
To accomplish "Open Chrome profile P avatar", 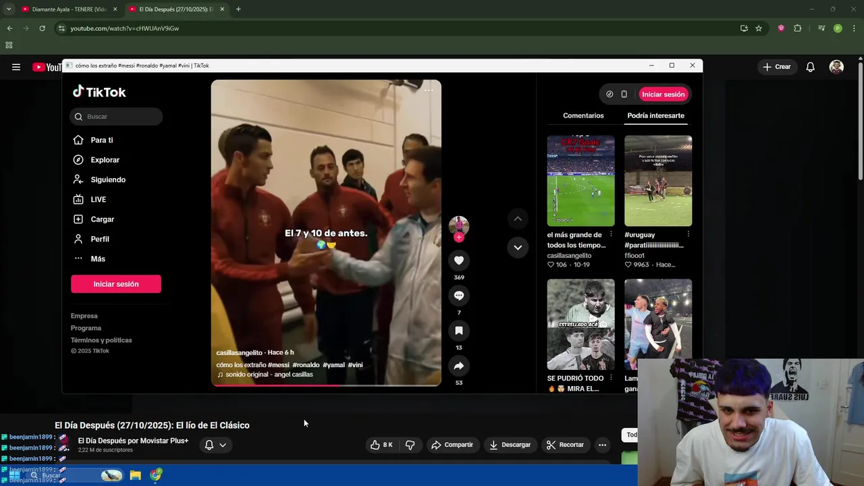I will 838,28.
